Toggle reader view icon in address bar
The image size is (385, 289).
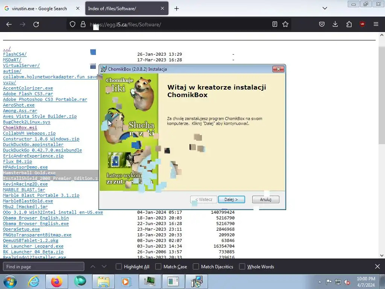275,24
